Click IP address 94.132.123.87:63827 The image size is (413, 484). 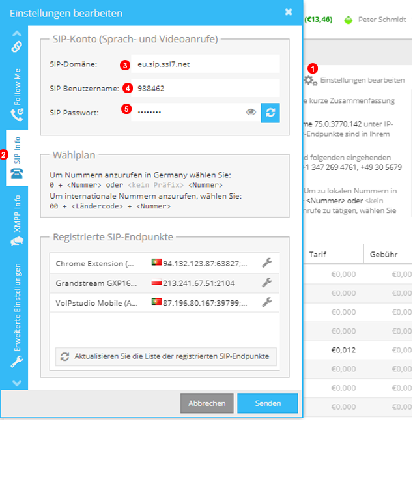point(205,264)
